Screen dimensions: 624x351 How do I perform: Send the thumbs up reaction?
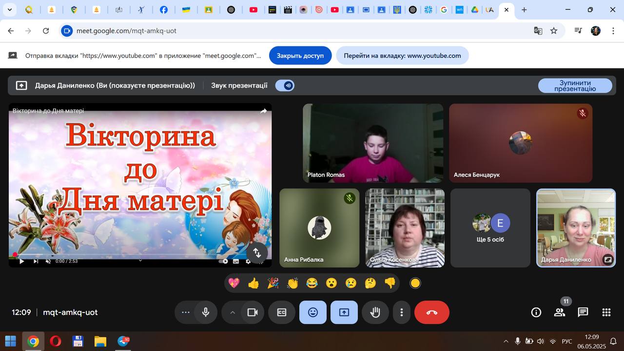(x=253, y=283)
